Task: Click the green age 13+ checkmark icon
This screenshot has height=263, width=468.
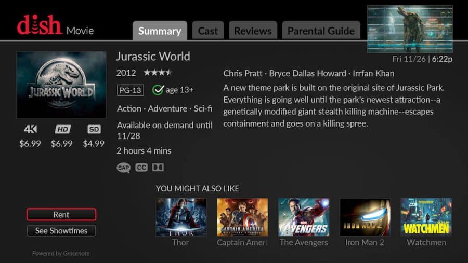Action: click(158, 90)
